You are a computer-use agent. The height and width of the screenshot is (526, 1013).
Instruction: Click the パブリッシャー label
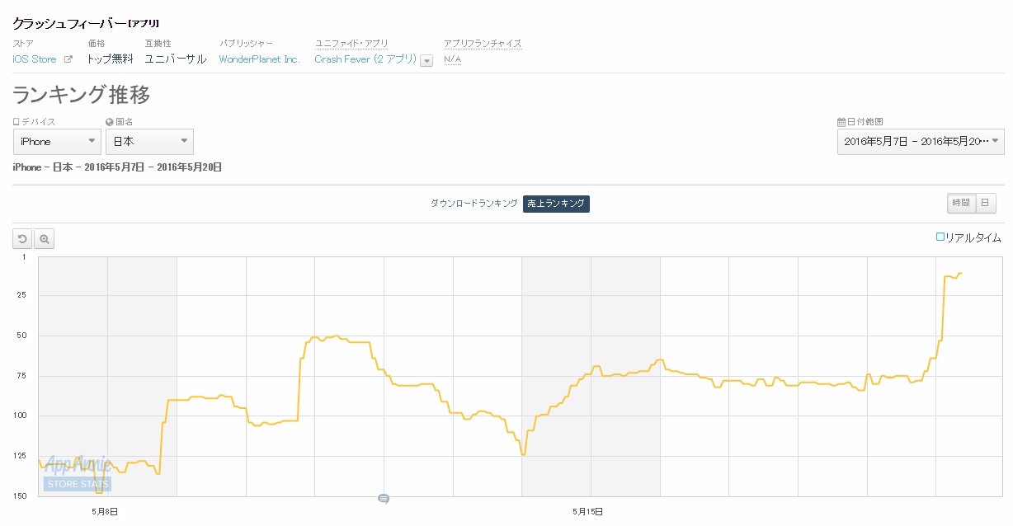click(246, 44)
